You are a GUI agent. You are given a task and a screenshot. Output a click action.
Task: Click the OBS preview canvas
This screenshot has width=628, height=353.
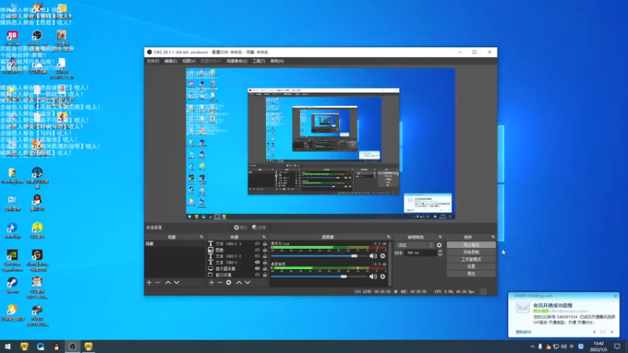click(320, 144)
